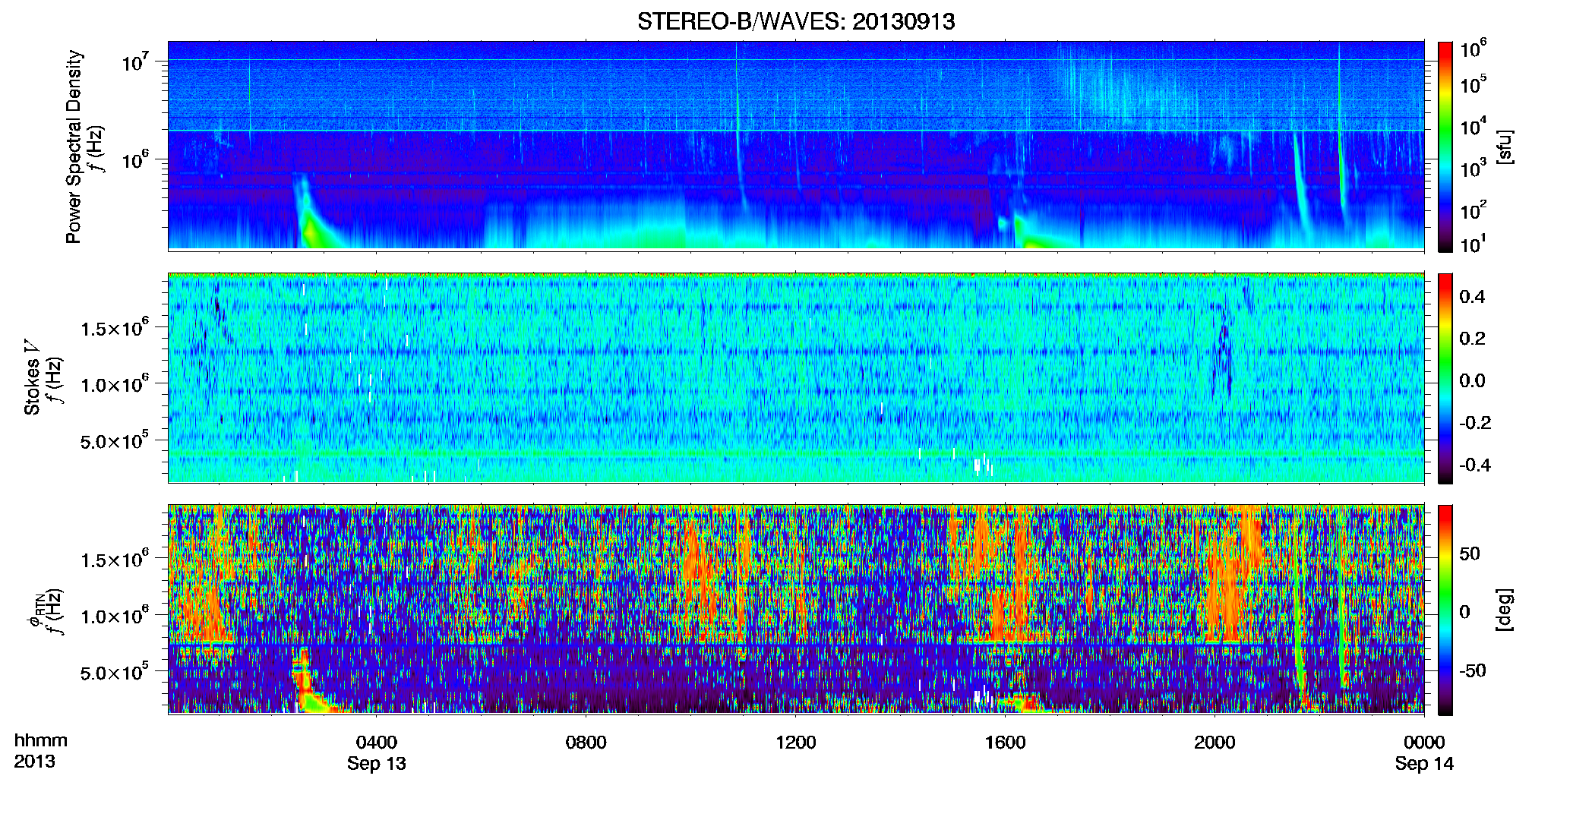The width and height of the screenshot is (1592, 820).
Task: Click the top power spectral density spectrogram
Action: (x=796, y=146)
